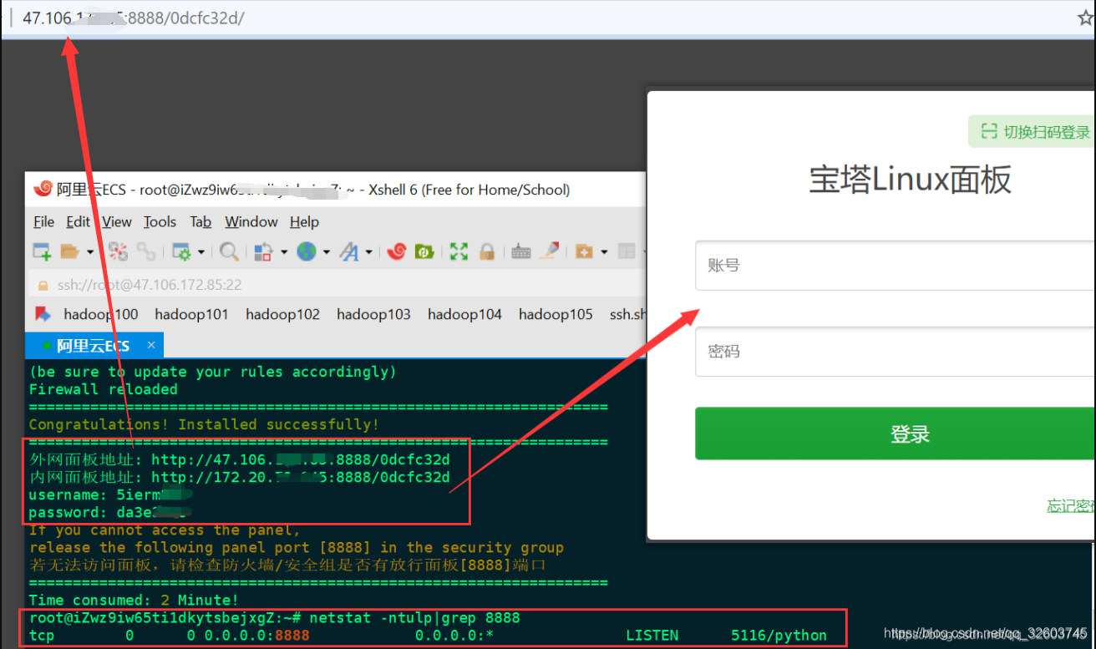Viewport: 1096px width, 649px height.
Task: Expand the Font dropdown arrow
Action: pyautogui.click(x=368, y=251)
